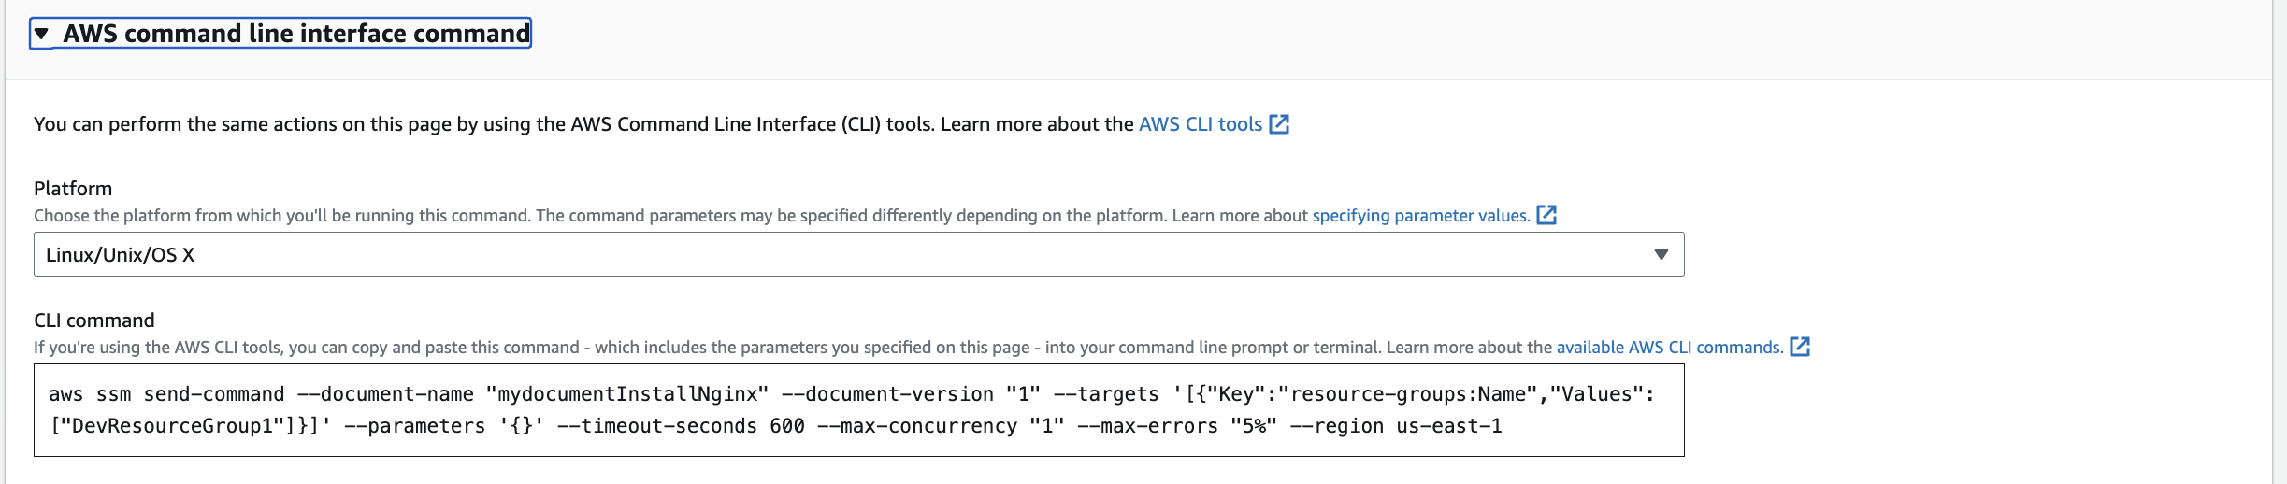Click the --max-errors "5%" value
The height and width of the screenshot is (484, 2287).
pos(1253,426)
